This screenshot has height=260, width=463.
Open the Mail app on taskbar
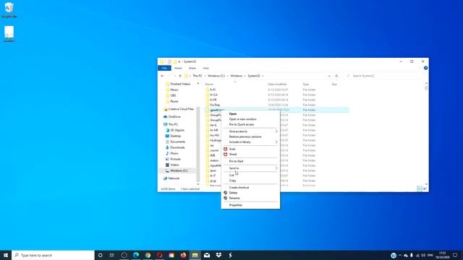click(x=207, y=255)
